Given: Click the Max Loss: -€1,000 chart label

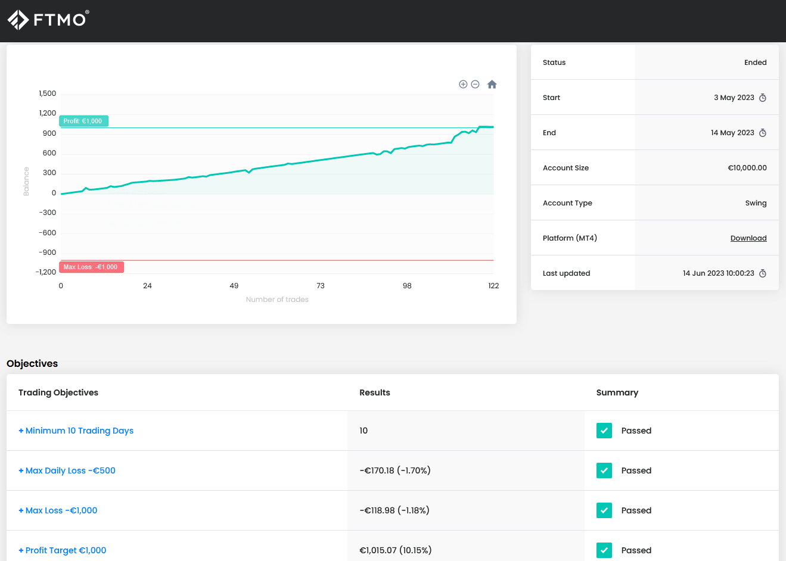Looking at the screenshot, I should (91, 267).
